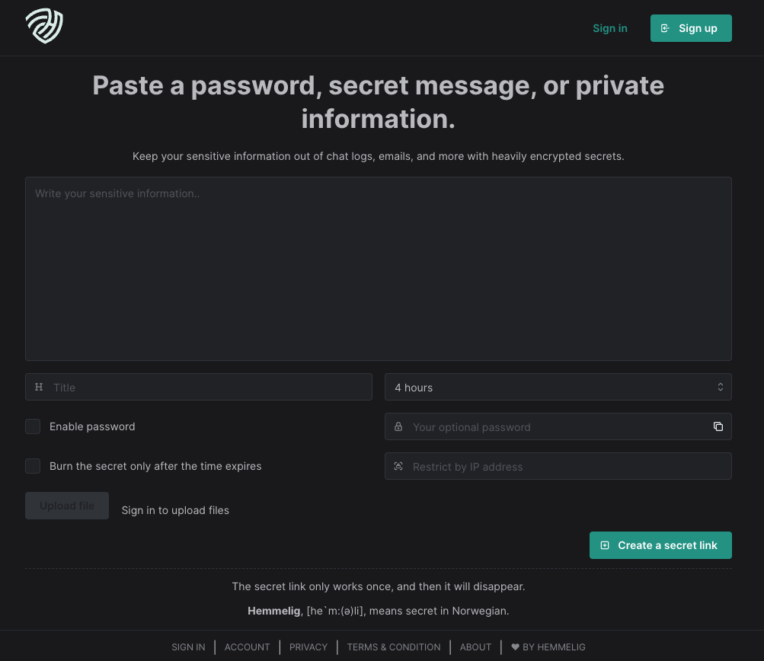Click the copy icon beside the optional password

[x=718, y=426]
